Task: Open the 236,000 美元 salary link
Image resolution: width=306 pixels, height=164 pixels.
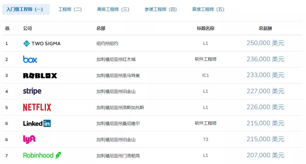Action: [265, 59]
